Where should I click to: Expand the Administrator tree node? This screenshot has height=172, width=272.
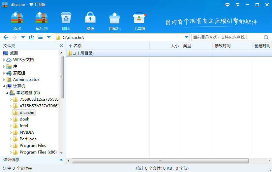(4, 80)
